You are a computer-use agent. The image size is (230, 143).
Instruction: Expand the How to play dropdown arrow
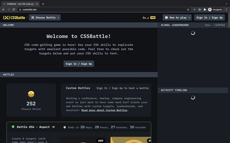coord(189,18)
